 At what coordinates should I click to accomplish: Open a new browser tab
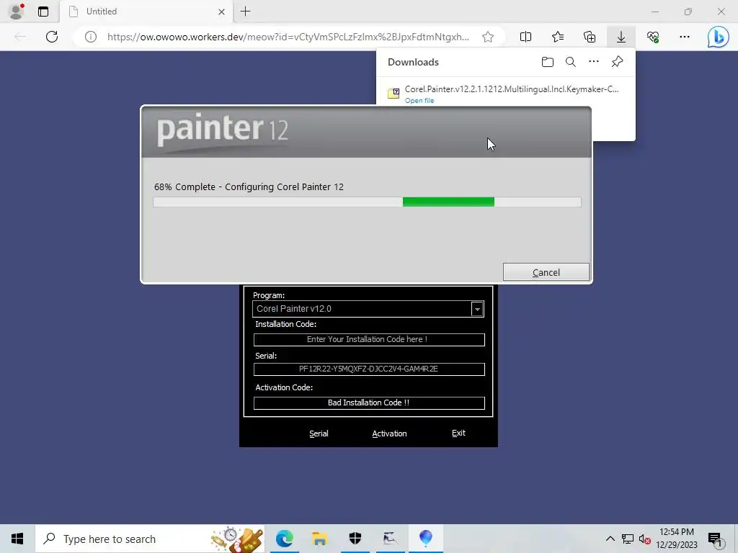(245, 12)
